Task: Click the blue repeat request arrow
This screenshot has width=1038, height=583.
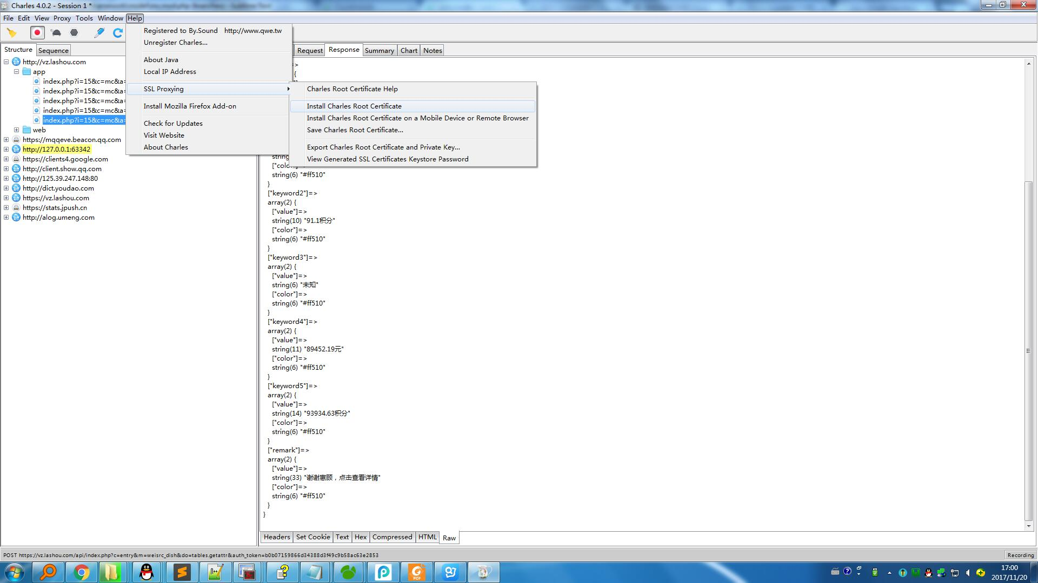Action: point(117,33)
